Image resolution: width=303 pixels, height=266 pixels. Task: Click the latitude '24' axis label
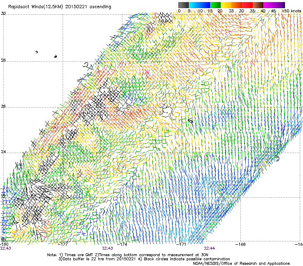click(3, 152)
